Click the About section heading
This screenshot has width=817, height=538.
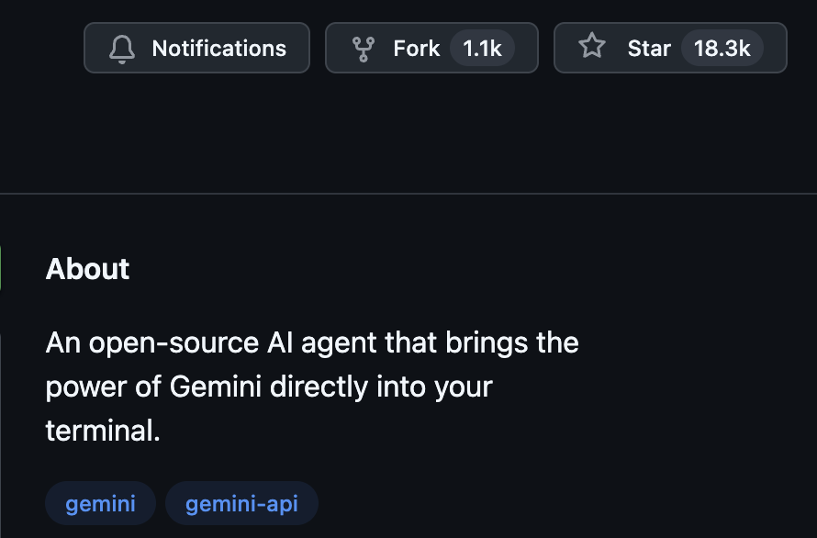coord(87,269)
